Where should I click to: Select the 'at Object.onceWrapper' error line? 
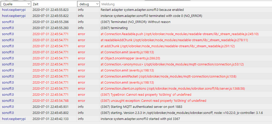[x=130, y=58]
